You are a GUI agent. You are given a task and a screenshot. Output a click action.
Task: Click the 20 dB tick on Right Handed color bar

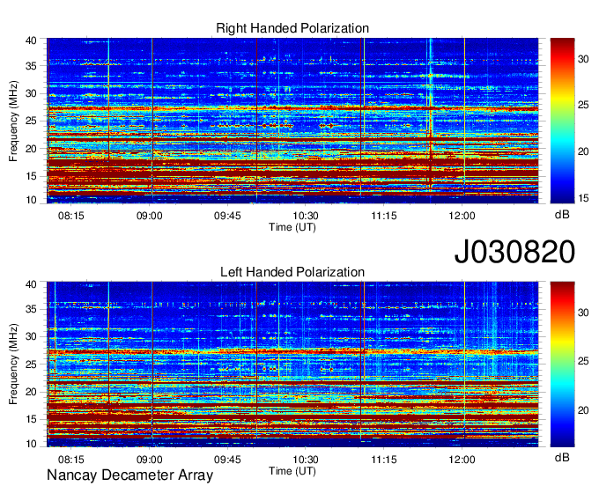pyautogui.click(x=583, y=151)
